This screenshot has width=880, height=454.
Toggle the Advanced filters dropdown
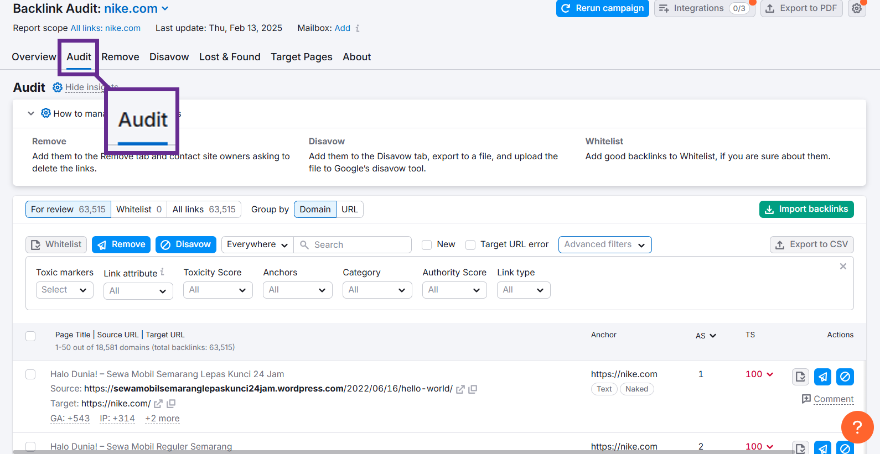pos(605,244)
